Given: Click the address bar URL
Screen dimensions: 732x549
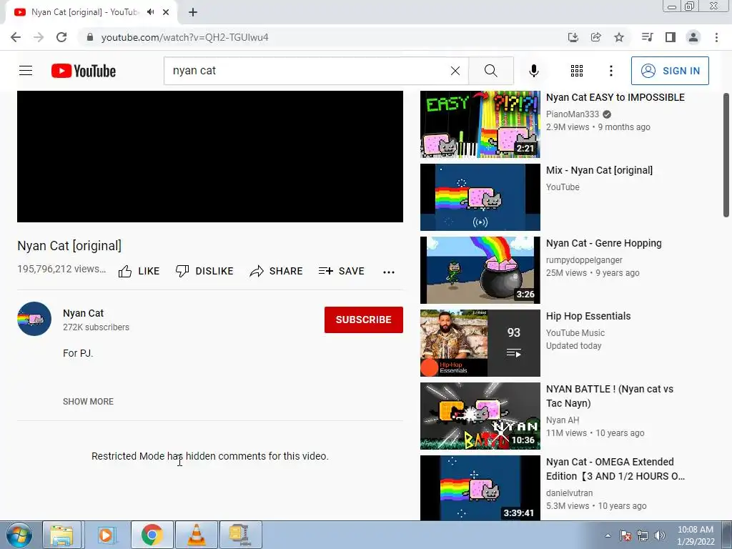Looking at the screenshot, I should tap(185, 37).
